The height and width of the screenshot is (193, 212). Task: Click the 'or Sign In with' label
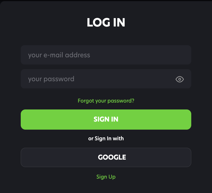(106, 139)
